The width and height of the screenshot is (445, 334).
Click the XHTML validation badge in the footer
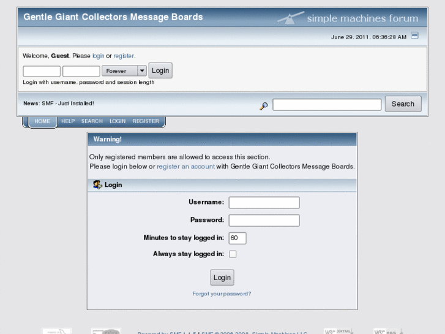339,331
